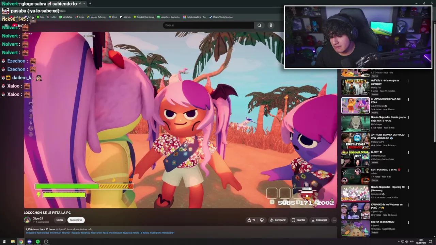Open options menu for MICTIA SE DESARMO
This screenshot has height=245, width=436.
tap(408, 222)
